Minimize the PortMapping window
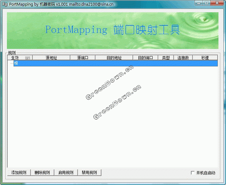This screenshot has width=226, height=185. [199, 3]
